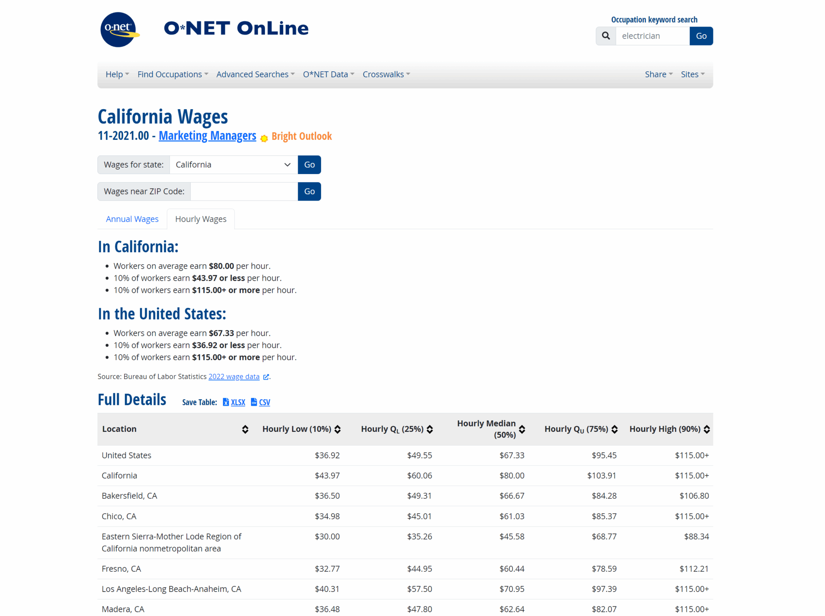
Task: Focus the occupation keyword search field
Action: [653, 36]
